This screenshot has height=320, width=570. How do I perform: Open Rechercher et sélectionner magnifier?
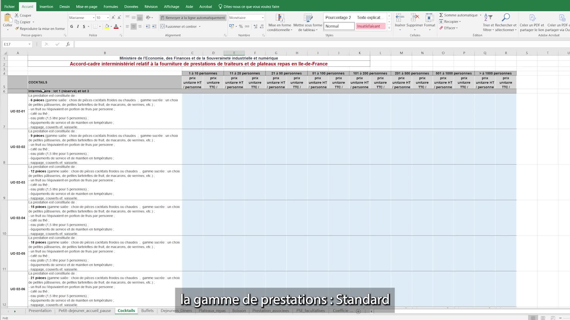coord(506,23)
